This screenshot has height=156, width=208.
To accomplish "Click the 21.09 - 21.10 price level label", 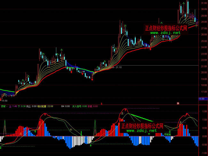I will point(115,67).
